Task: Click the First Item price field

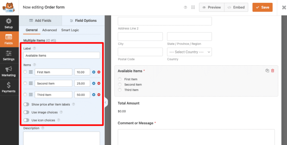Action: (82, 72)
